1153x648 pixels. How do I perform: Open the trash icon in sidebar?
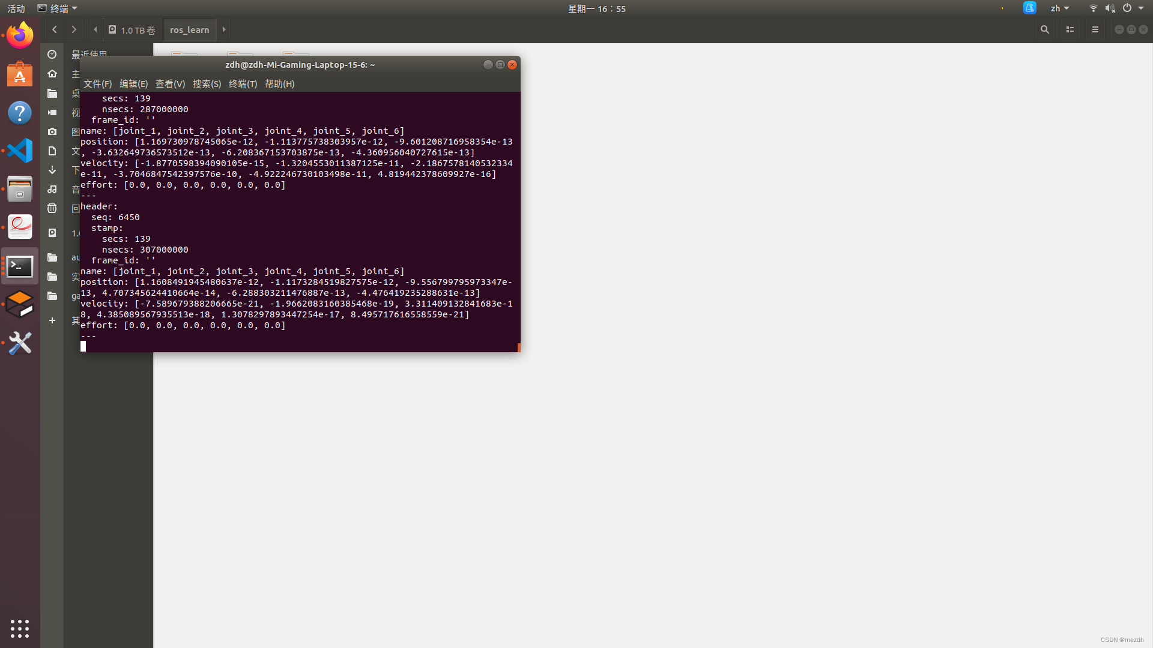point(52,208)
